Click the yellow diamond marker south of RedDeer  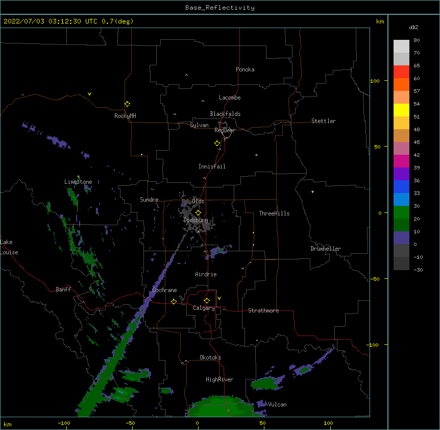[217, 144]
